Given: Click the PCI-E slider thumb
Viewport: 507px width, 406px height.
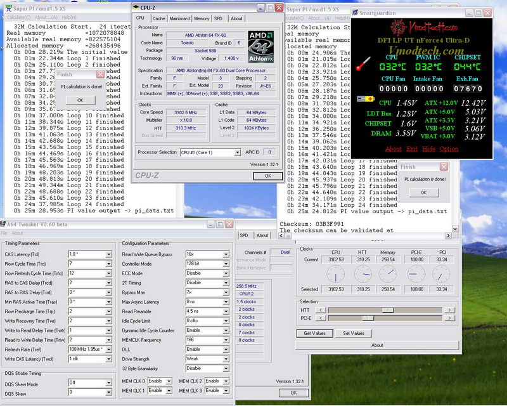Looking at the screenshot, I should (368, 318).
